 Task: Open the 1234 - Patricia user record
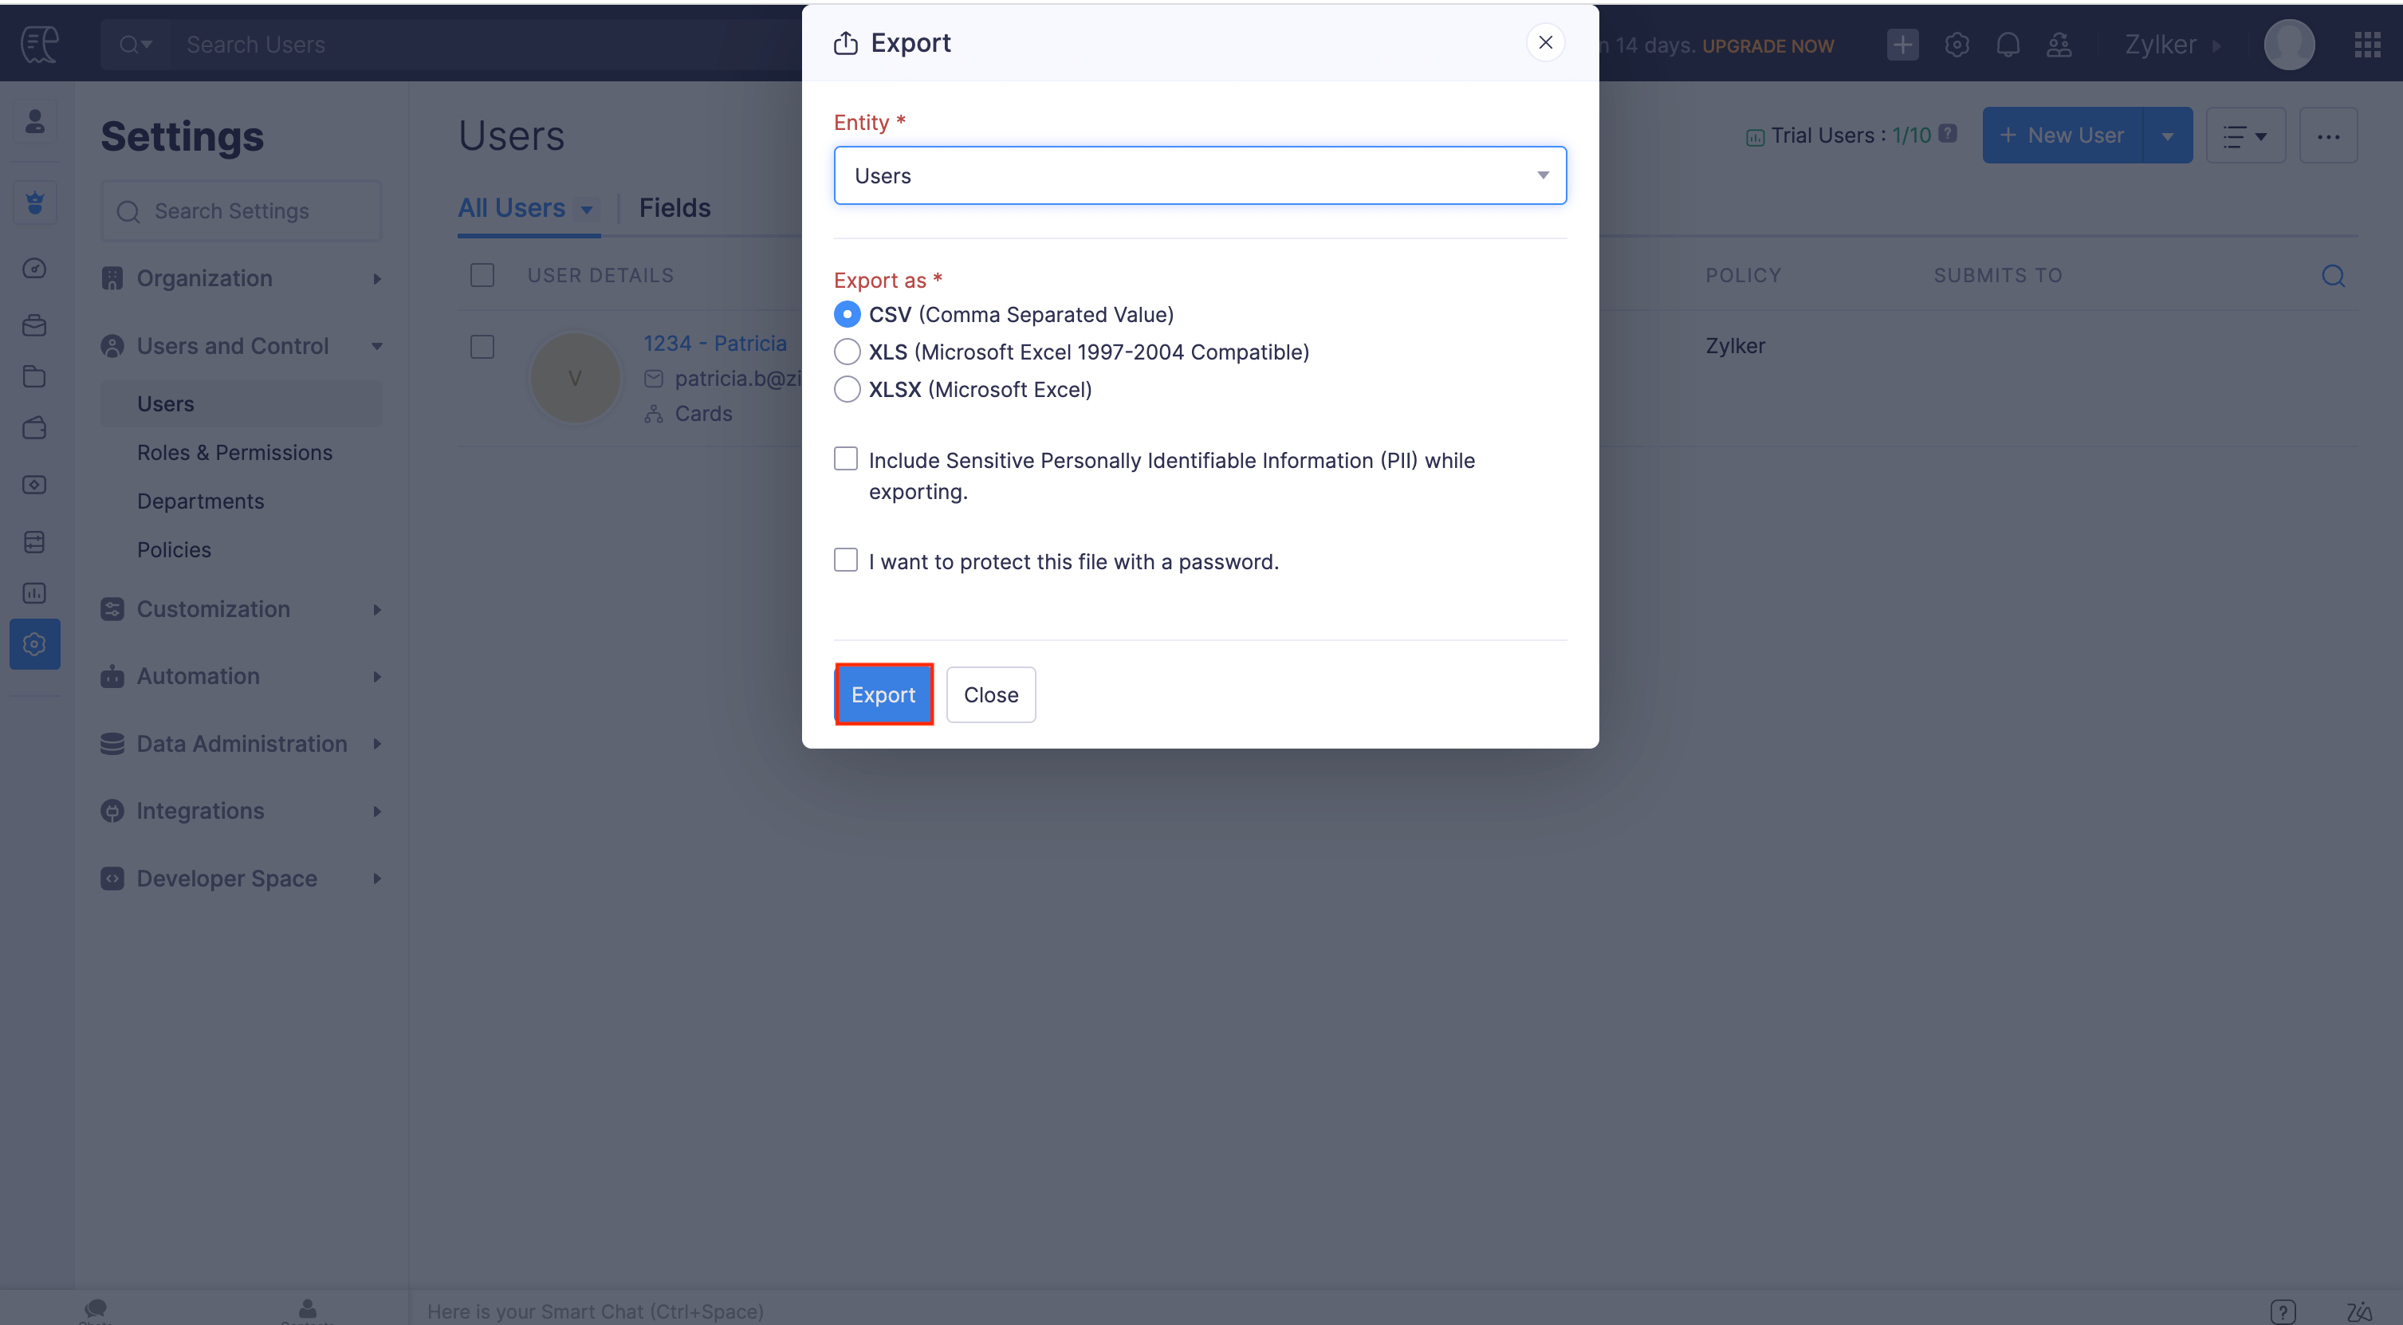tap(714, 343)
